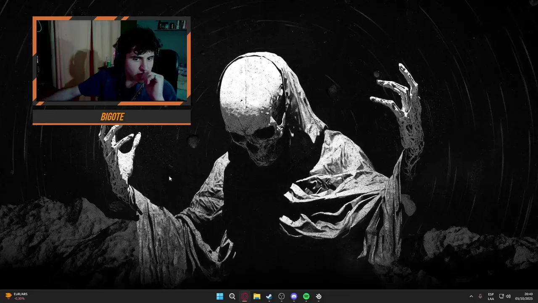The image size is (538, 303).
Task: Open Discord from the taskbar
Action: coord(294,296)
